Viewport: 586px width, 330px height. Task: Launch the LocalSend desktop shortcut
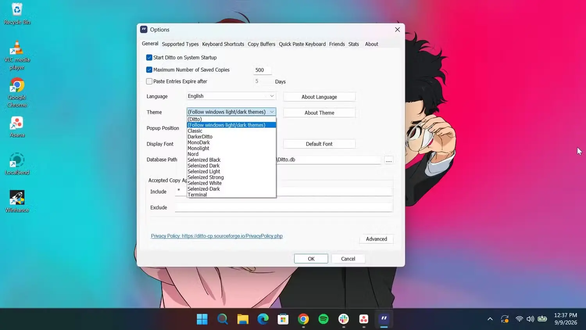(17, 164)
